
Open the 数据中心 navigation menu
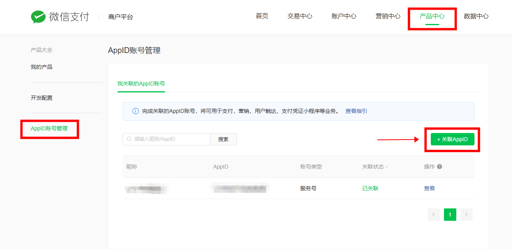(x=476, y=16)
